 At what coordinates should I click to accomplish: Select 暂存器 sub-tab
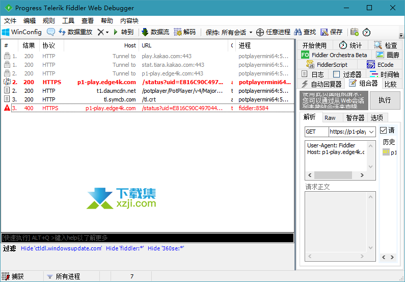(355, 118)
